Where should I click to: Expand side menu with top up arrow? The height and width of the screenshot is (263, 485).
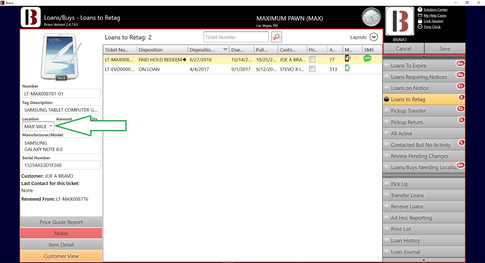424,57
